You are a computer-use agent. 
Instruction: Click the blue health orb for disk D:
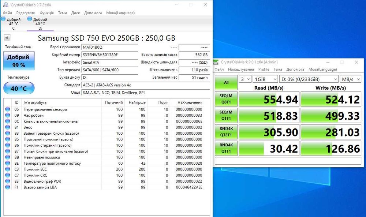[x=30, y=19]
